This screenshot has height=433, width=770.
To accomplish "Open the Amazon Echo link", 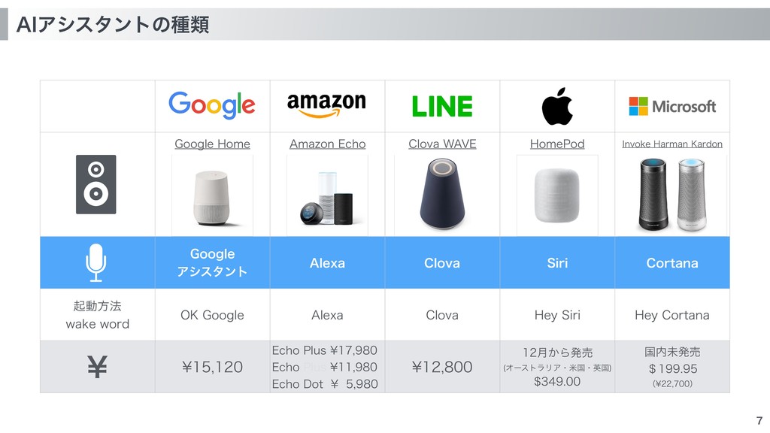I will tap(328, 144).
